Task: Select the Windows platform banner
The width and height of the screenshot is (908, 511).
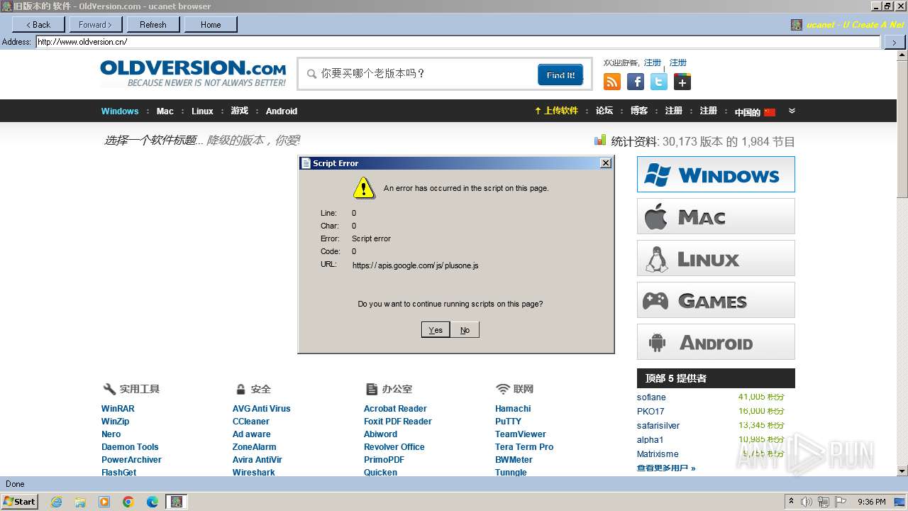Action: click(x=716, y=175)
